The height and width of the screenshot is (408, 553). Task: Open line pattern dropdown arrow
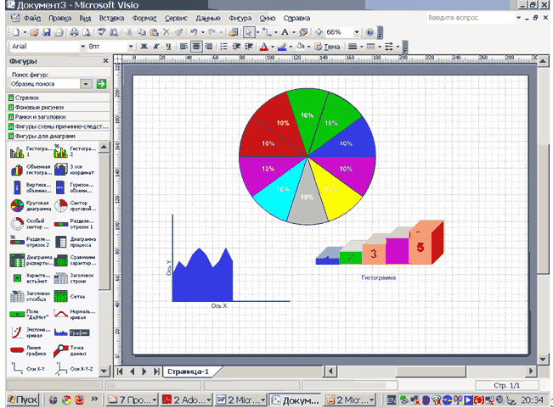click(x=380, y=47)
